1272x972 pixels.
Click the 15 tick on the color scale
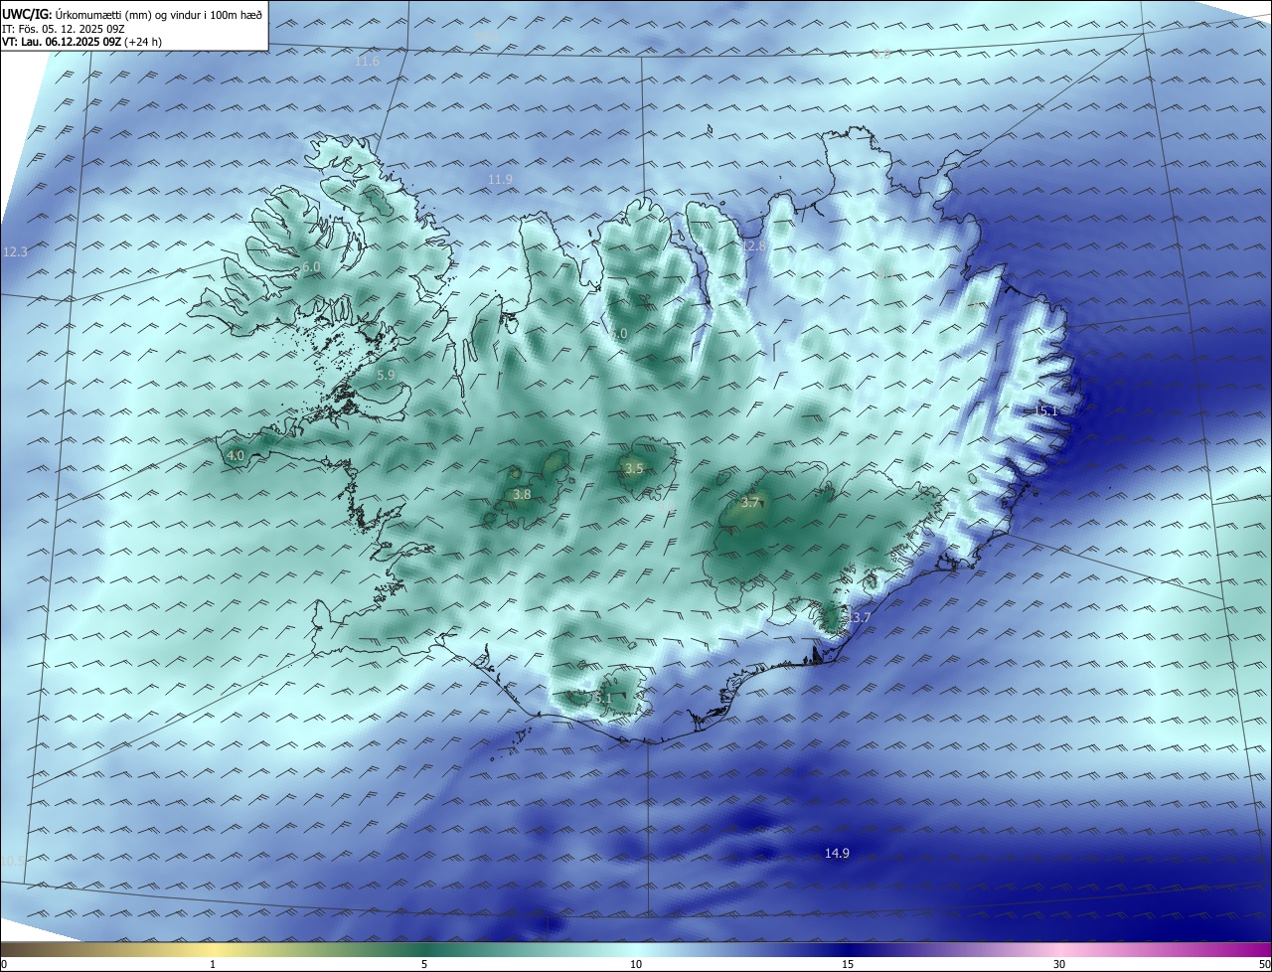(x=848, y=964)
